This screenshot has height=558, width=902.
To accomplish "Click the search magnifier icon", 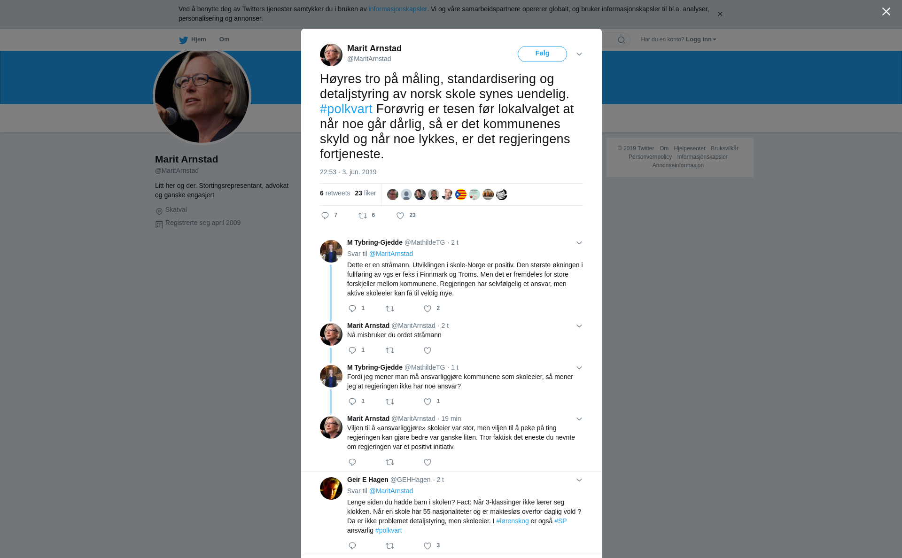I will coord(622,40).
